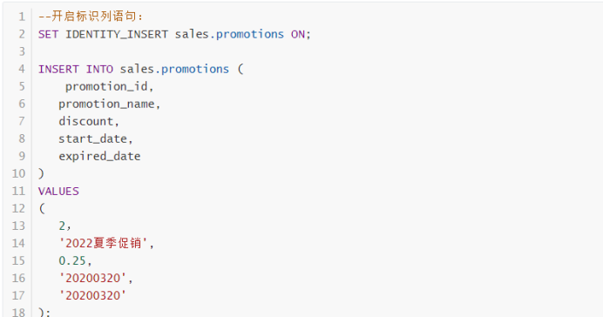Click '20200320' string on line 16
This screenshot has width=603, height=317.
pos(92,278)
